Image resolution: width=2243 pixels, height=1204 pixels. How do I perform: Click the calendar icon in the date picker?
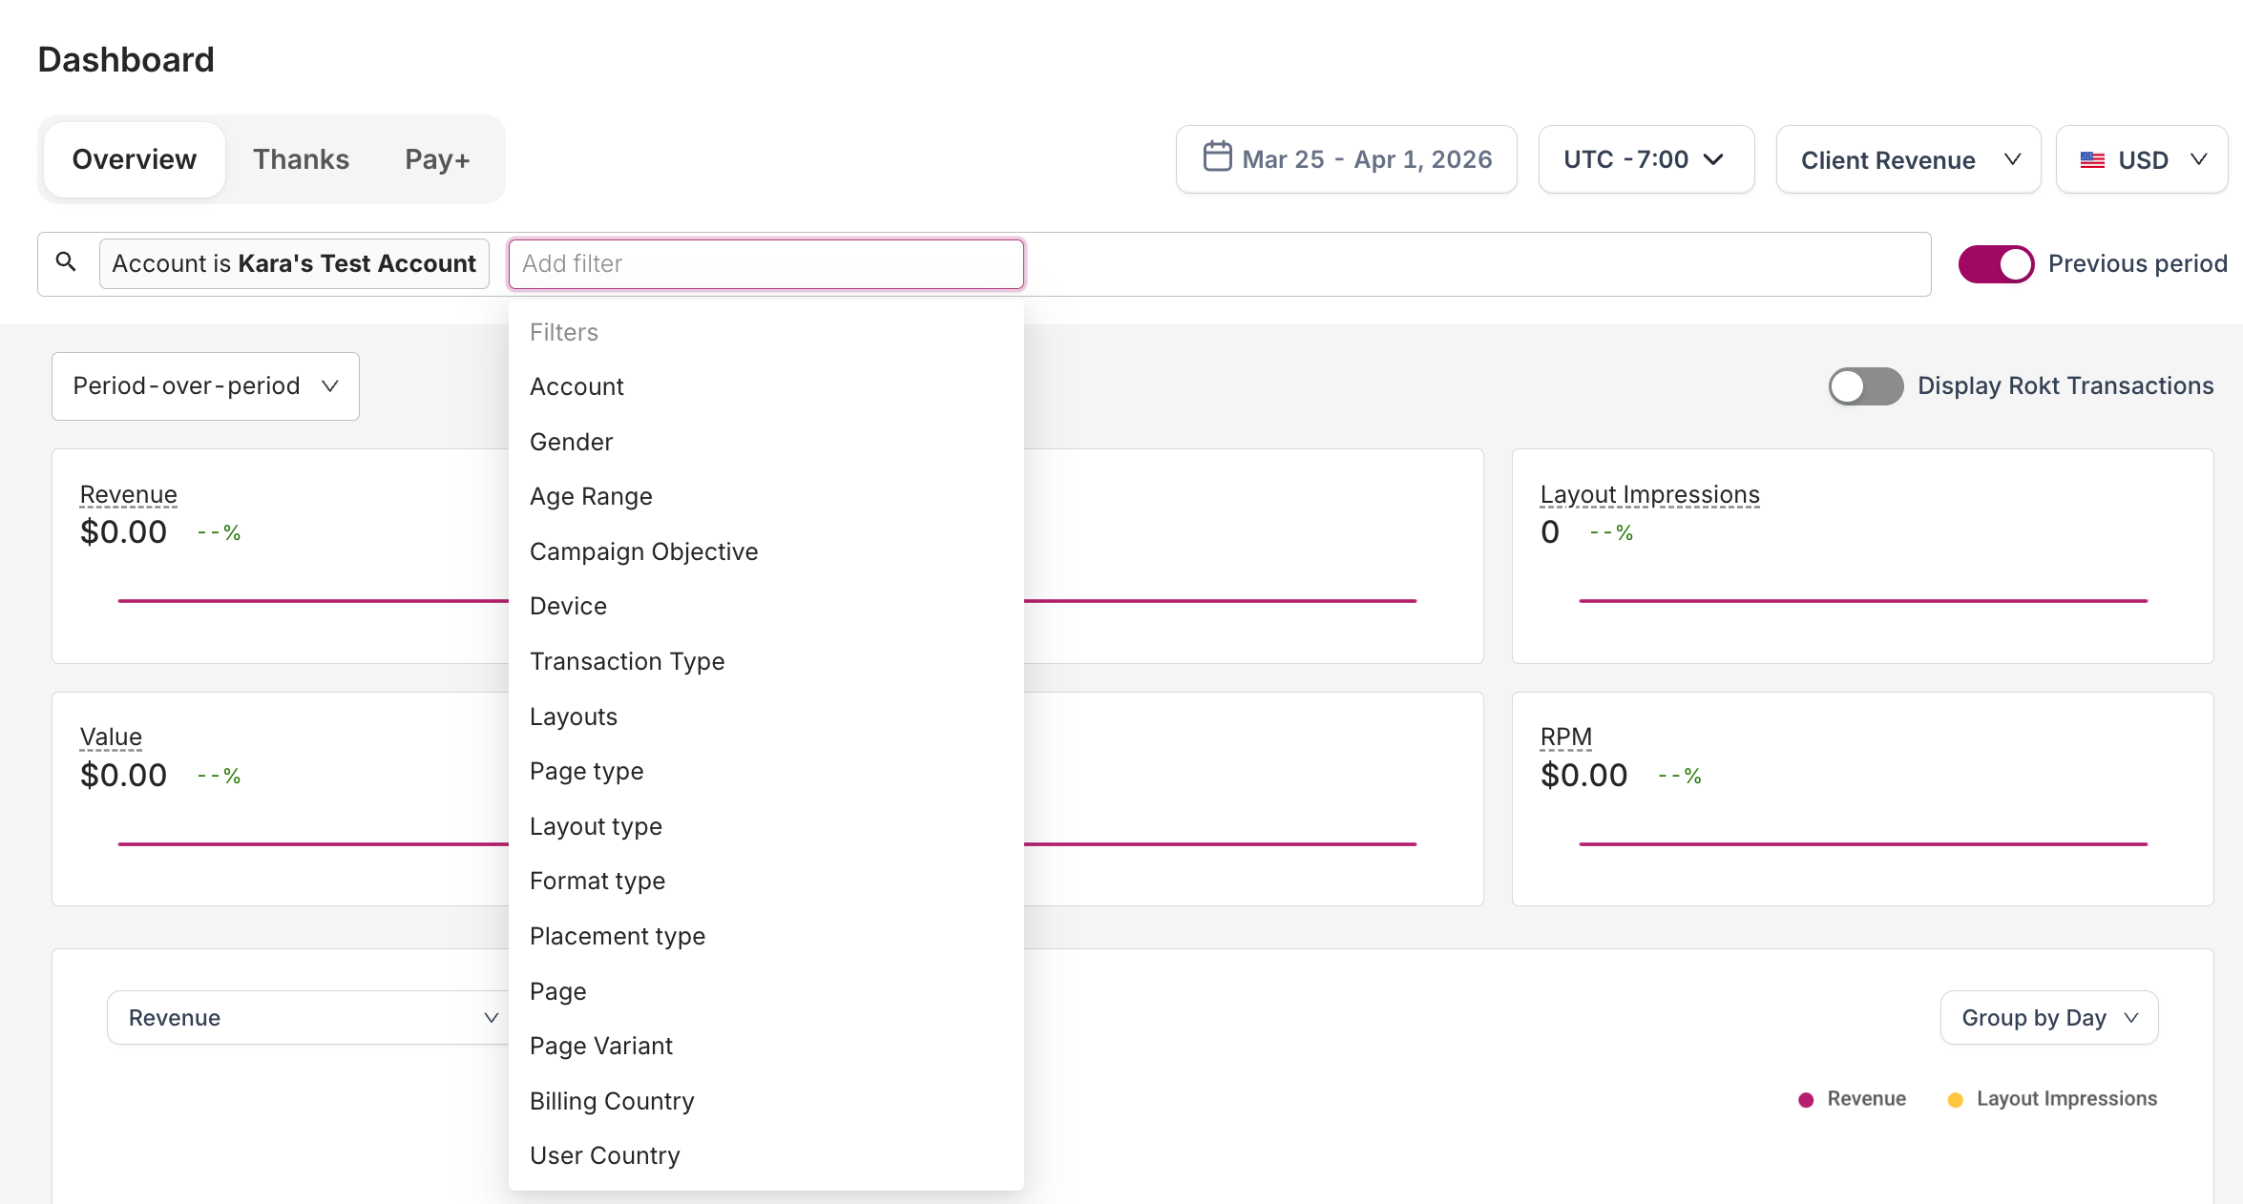coord(1219,158)
